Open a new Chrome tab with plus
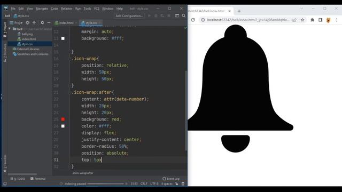Screen dimensions: 342x192 pyautogui.click(x=239, y=11)
